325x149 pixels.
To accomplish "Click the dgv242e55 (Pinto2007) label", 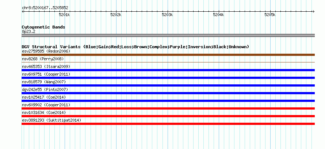I will (x=45, y=89).
